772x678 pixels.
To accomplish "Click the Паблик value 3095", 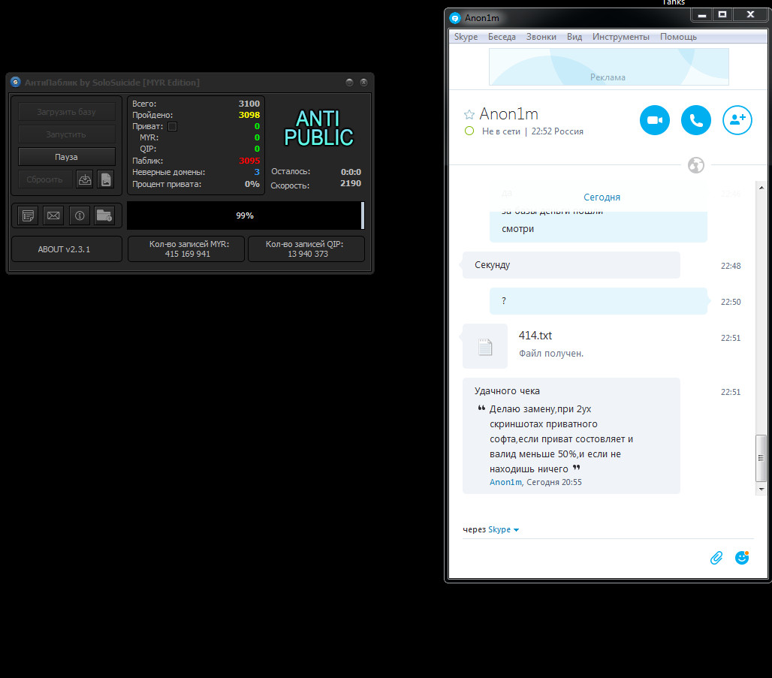I will [249, 161].
